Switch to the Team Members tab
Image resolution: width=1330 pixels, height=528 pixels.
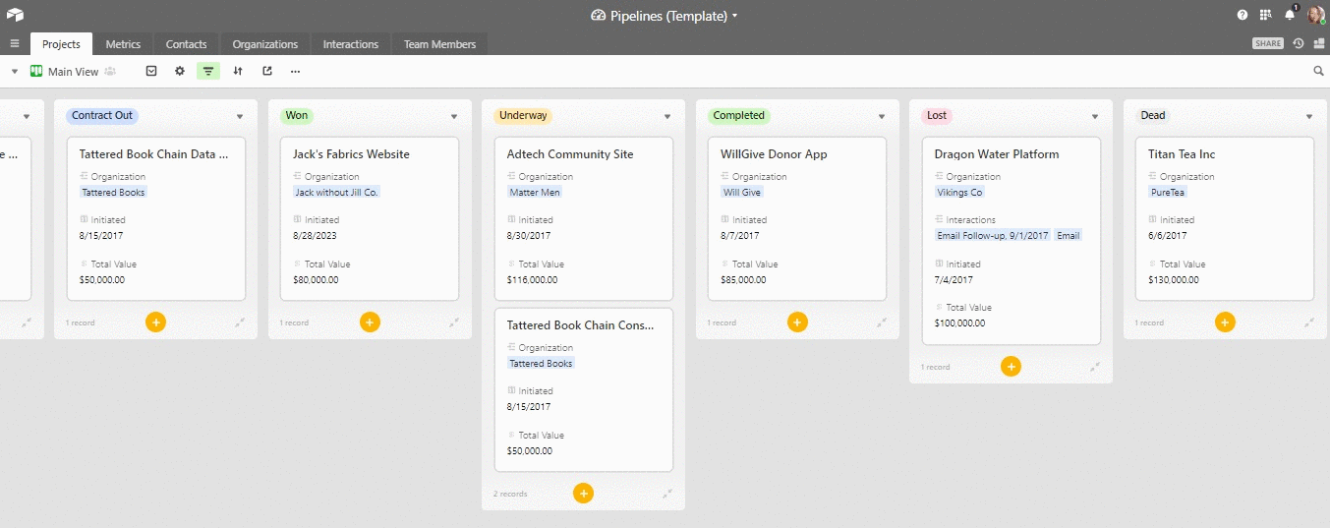point(439,44)
